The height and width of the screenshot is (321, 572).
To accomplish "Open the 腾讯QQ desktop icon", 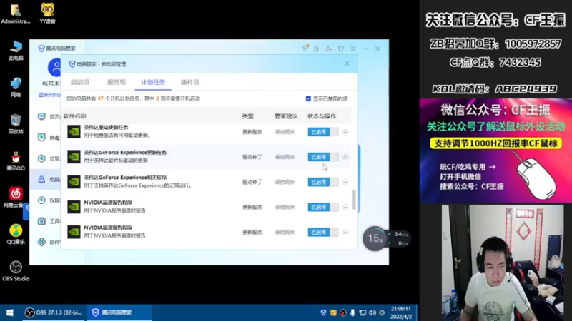I will pos(15,161).
